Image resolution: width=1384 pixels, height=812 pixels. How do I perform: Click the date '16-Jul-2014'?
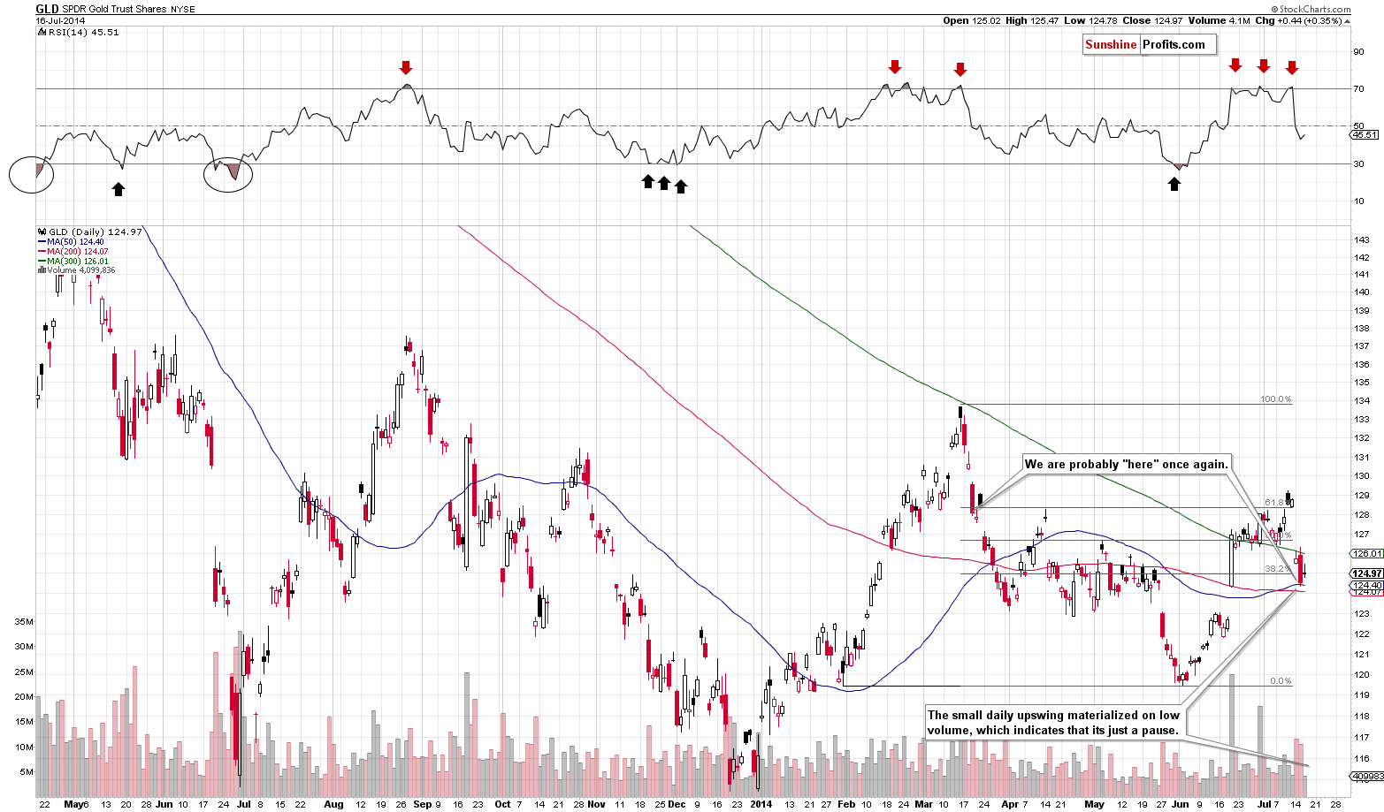click(59, 20)
